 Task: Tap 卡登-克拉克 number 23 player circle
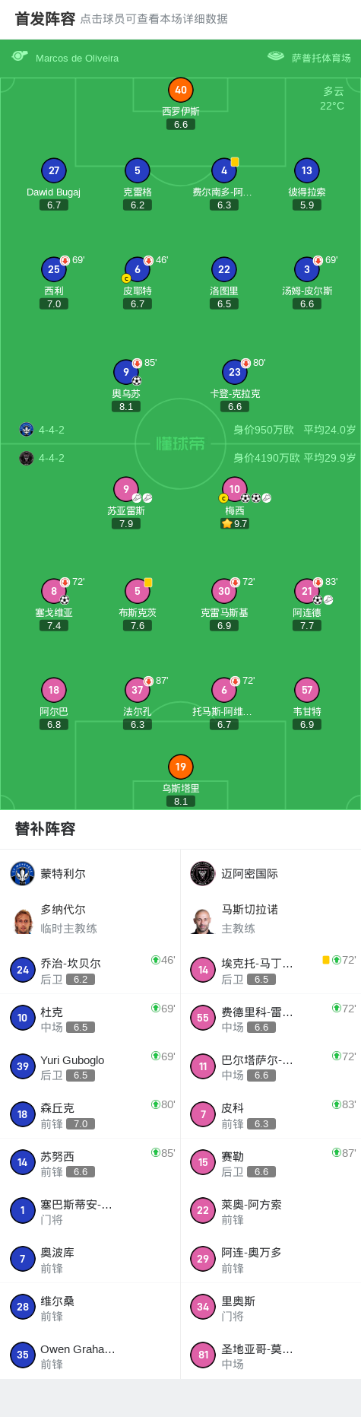[235, 372]
